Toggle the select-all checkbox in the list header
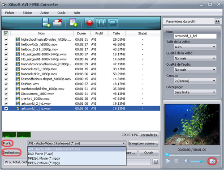This screenshot has height=170, width=224. click(x=6, y=34)
